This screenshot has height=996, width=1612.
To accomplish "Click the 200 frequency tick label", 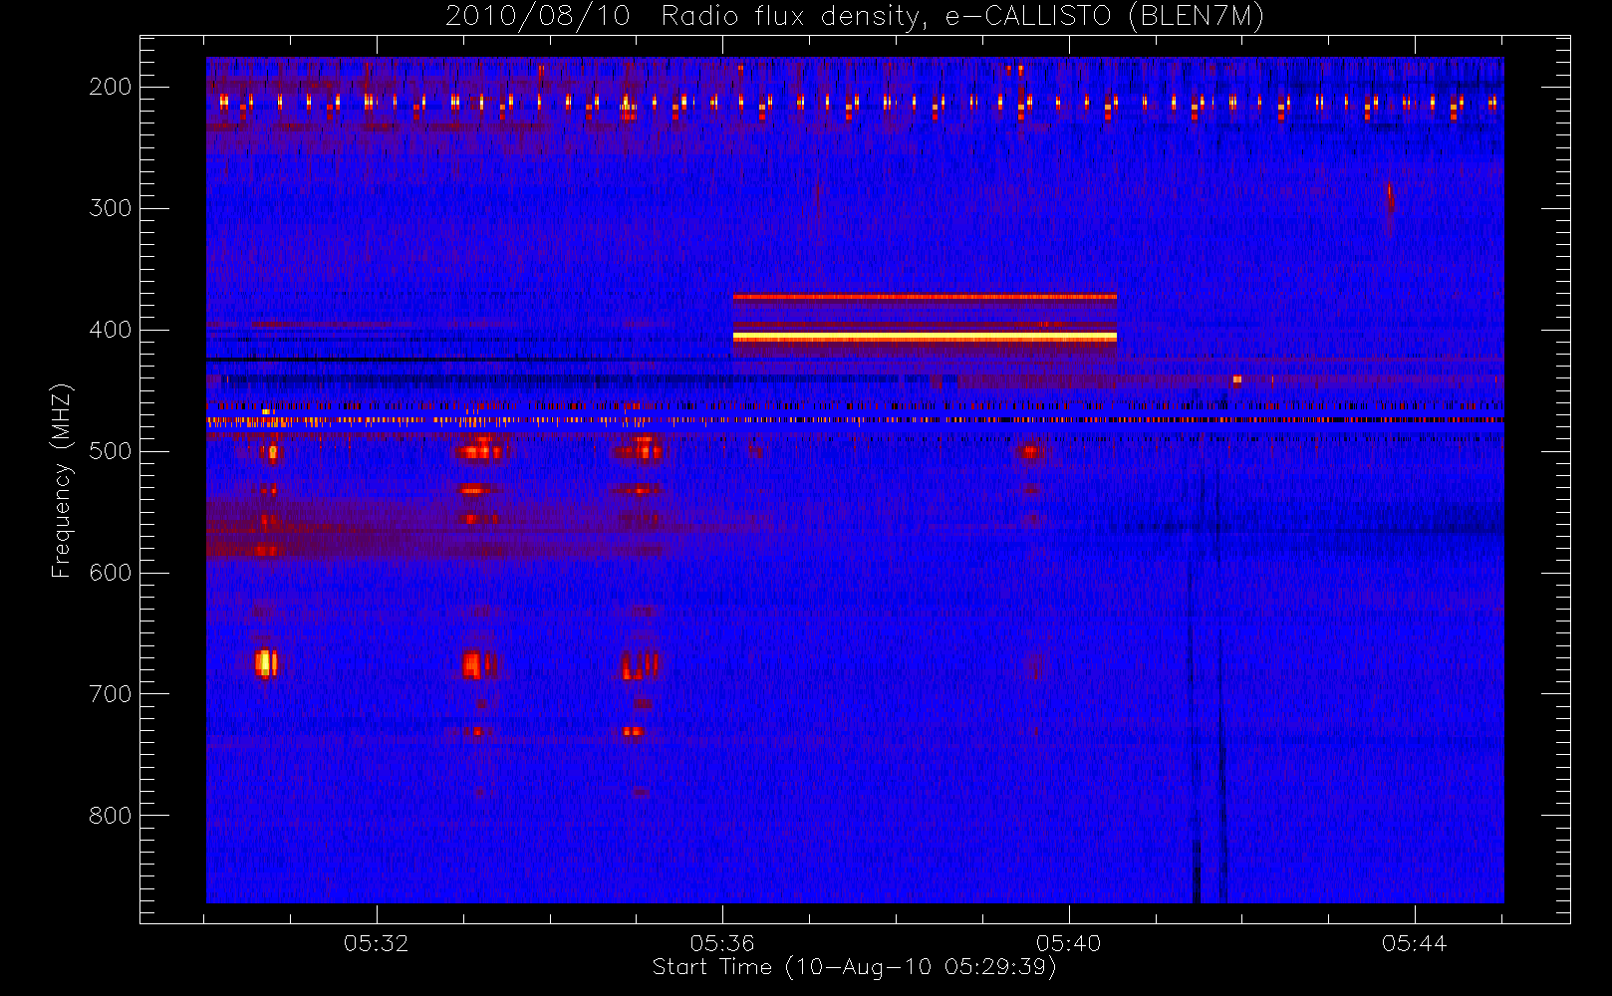I will pyautogui.click(x=111, y=87).
